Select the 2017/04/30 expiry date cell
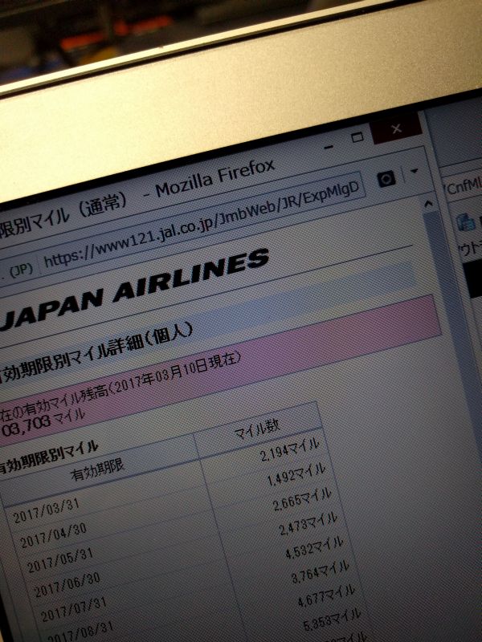482x642 pixels. click(53, 535)
